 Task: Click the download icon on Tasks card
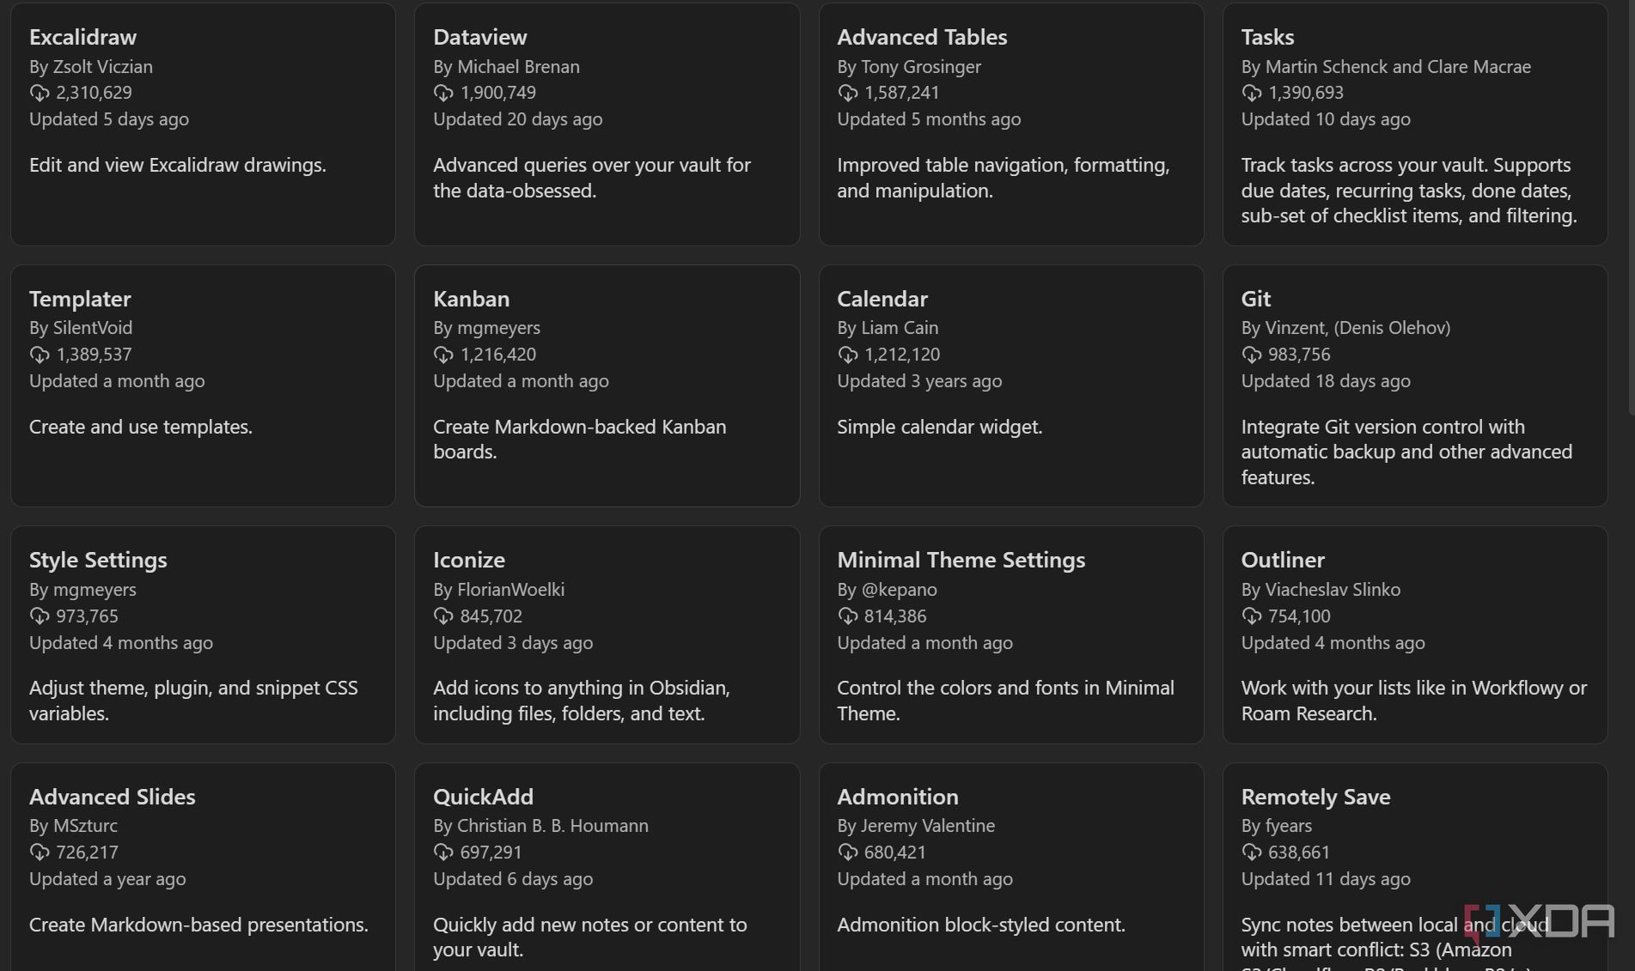click(1251, 93)
